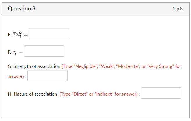191x121 pixels.
Task: Click the word "Negligible" in the hint
Action: coord(86,66)
